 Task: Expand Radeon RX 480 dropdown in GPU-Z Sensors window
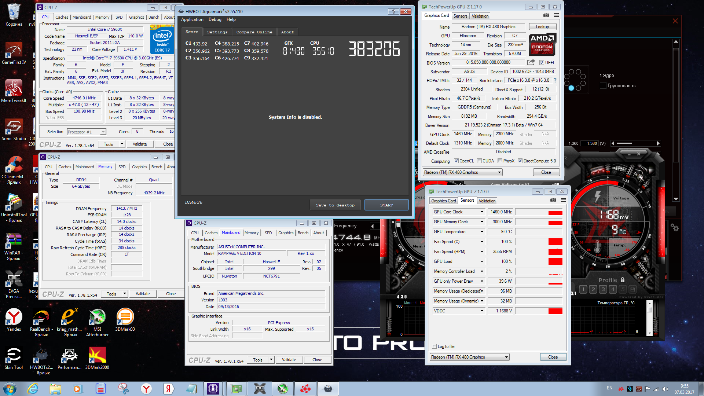pos(506,357)
